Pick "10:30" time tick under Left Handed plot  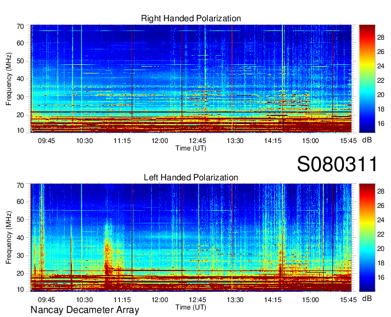[x=85, y=300]
